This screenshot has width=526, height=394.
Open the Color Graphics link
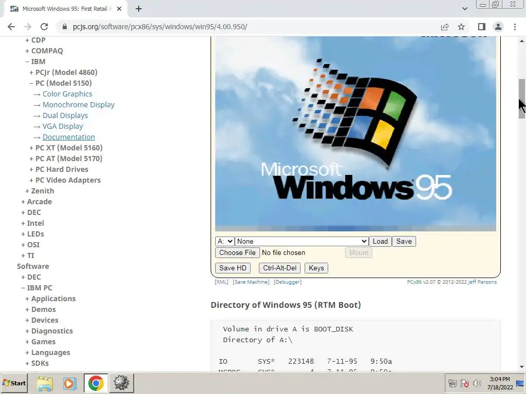[67, 94]
